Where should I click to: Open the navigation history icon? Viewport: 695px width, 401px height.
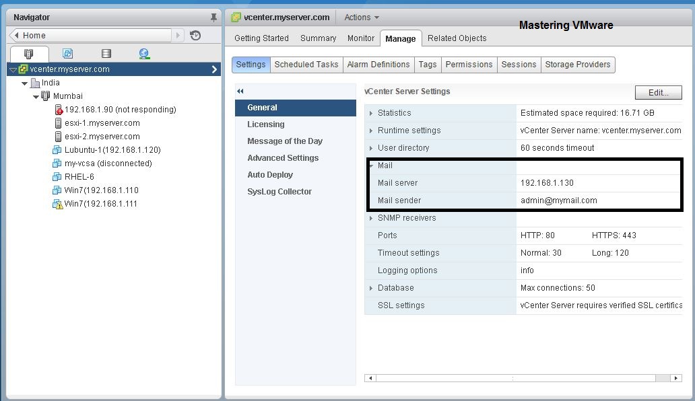coord(195,36)
